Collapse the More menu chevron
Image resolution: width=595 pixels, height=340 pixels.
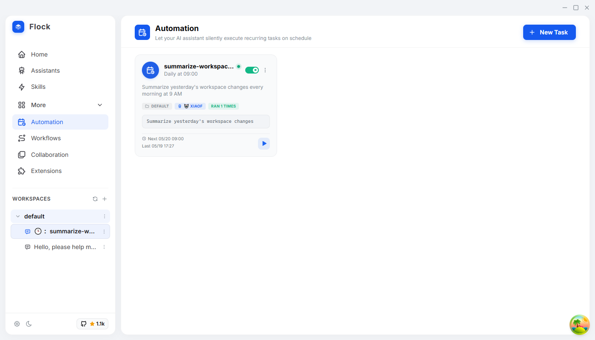(x=100, y=105)
